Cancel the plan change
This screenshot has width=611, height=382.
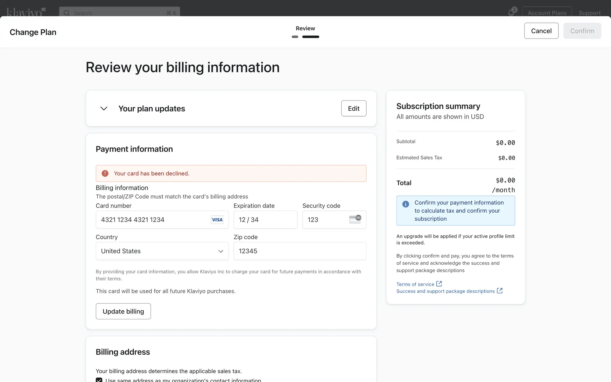point(541,31)
